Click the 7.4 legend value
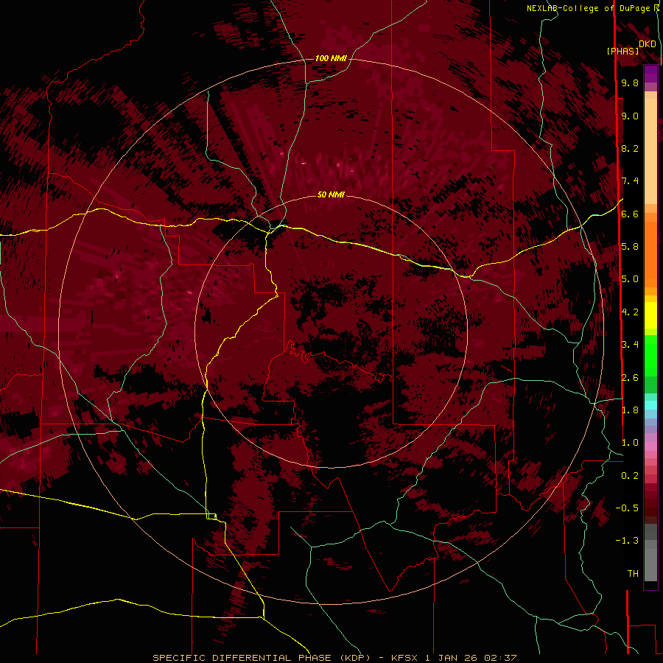Screen dimensions: 663x663 point(630,181)
